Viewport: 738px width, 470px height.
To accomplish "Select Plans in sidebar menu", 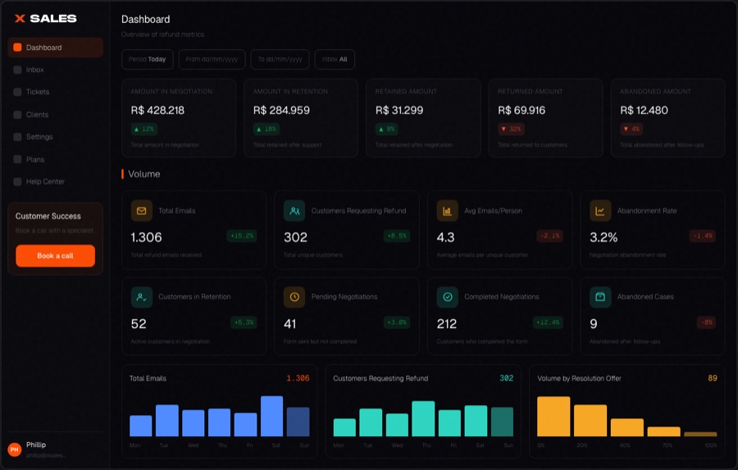I will click(x=55, y=159).
